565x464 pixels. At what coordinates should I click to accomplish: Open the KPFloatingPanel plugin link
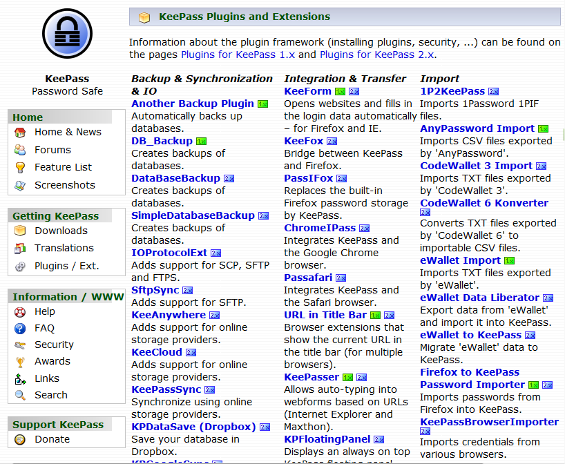tap(327, 440)
